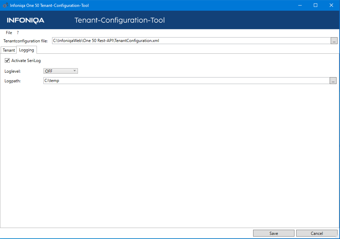The height and width of the screenshot is (239, 340).
Task: Focus the Logpath input field
Action: tap(187, 81)
